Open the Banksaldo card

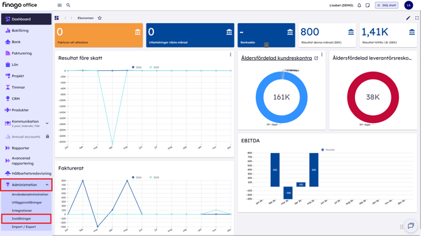[x=266, y=35]
